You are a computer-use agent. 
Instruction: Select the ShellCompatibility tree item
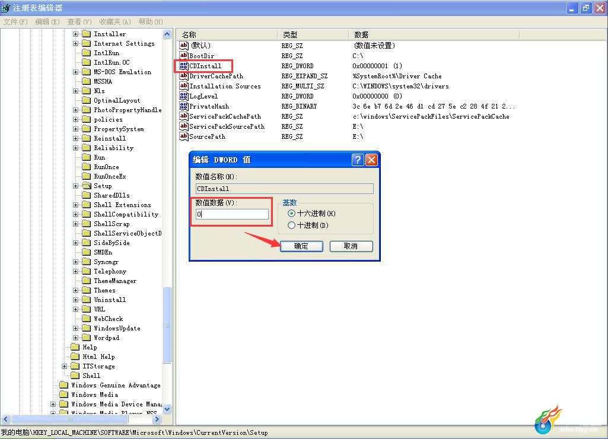[x=126, y=215]
